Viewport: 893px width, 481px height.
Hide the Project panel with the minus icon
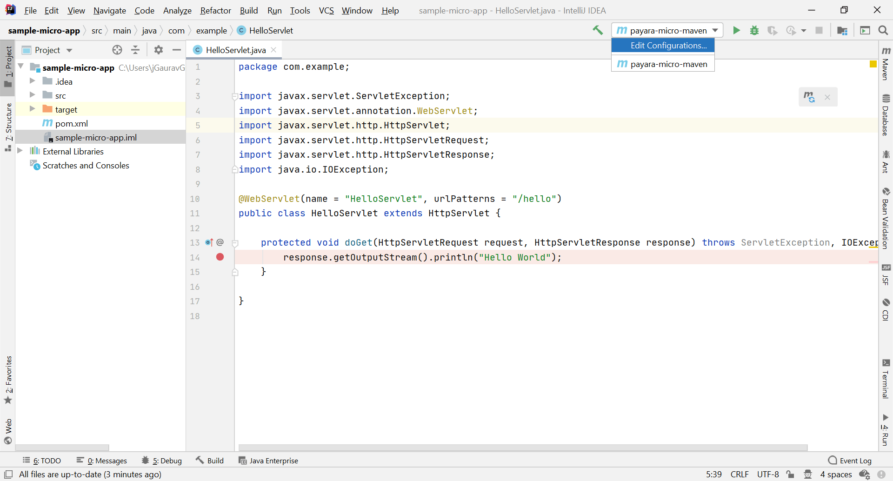click(x=177, y=50)
